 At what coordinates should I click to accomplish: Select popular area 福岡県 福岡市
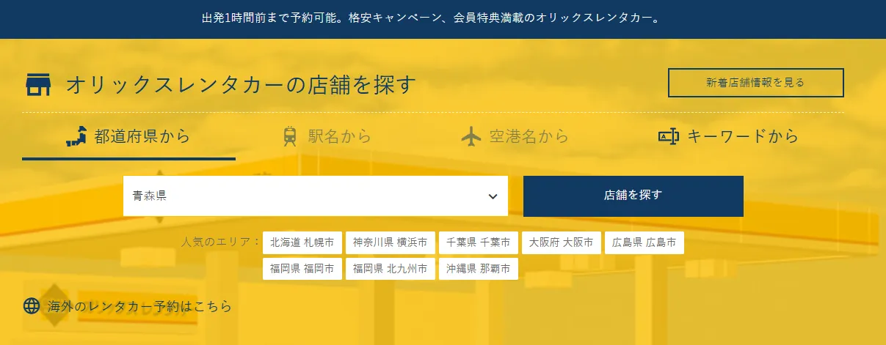click(x=302, y=268)
